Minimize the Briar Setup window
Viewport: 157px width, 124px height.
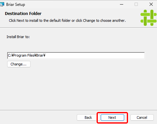click(x=122, y=5)
